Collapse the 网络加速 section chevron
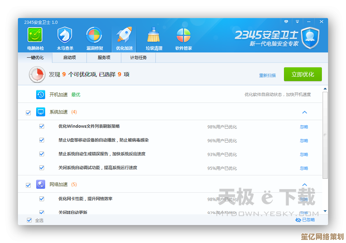 tap(304, 185)
